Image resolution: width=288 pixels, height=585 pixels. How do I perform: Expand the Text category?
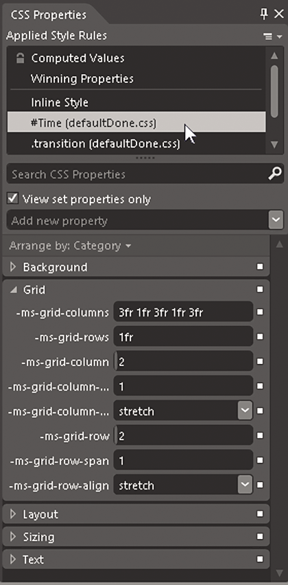click(x=14, y=560)
